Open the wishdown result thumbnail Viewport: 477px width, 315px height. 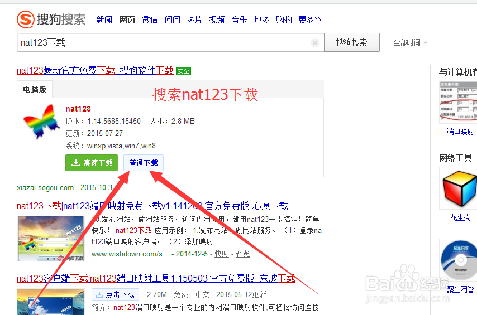point(51,239)
